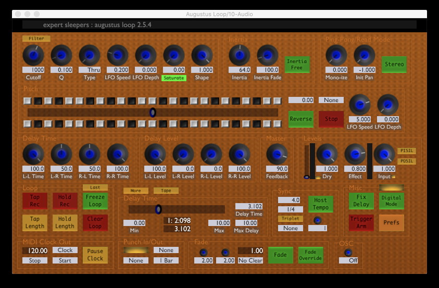The image size is (439, 288).
Task: Click the More button
Action: coord(136,191)
